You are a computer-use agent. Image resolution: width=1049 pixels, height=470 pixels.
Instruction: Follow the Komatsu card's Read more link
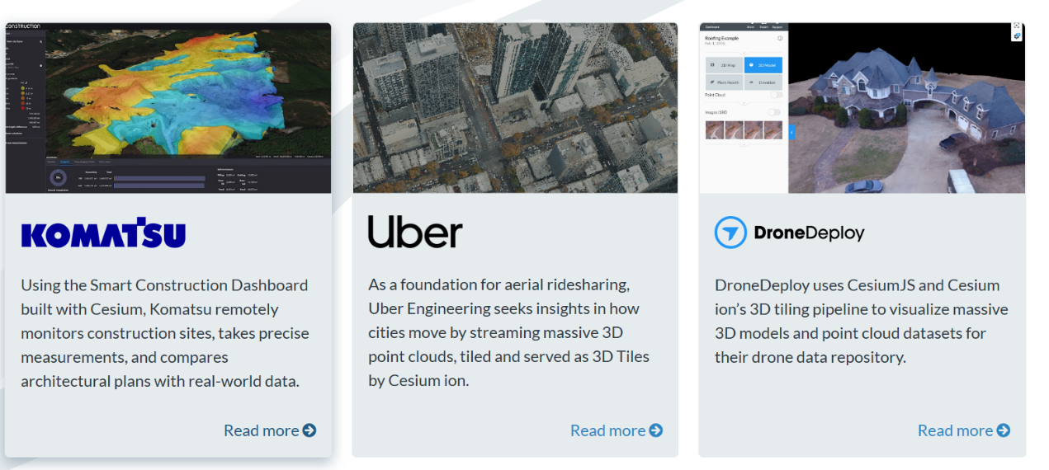click(x=269, y=430)
